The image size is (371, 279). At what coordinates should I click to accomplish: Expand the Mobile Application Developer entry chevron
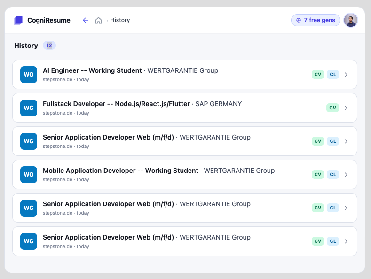346,175
